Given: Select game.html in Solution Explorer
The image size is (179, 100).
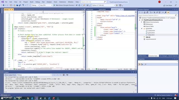Looking at the screenshot, I should (151, 33).
